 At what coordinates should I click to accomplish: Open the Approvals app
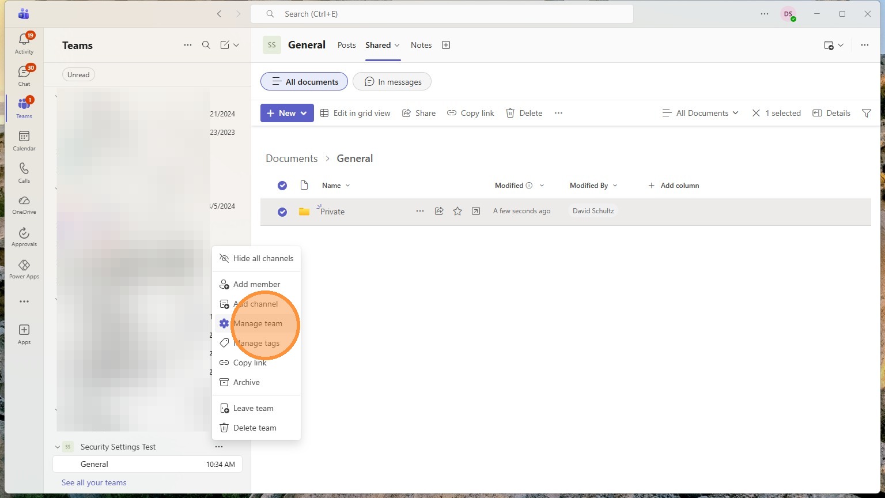tap(24, 237)
